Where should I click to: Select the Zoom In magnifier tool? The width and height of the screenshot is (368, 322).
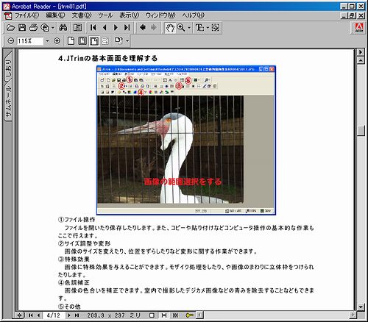(x=181, y=28)
